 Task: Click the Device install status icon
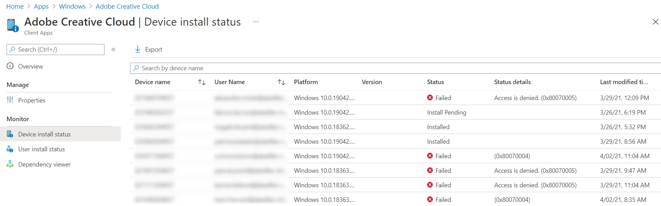pos(10,134)
